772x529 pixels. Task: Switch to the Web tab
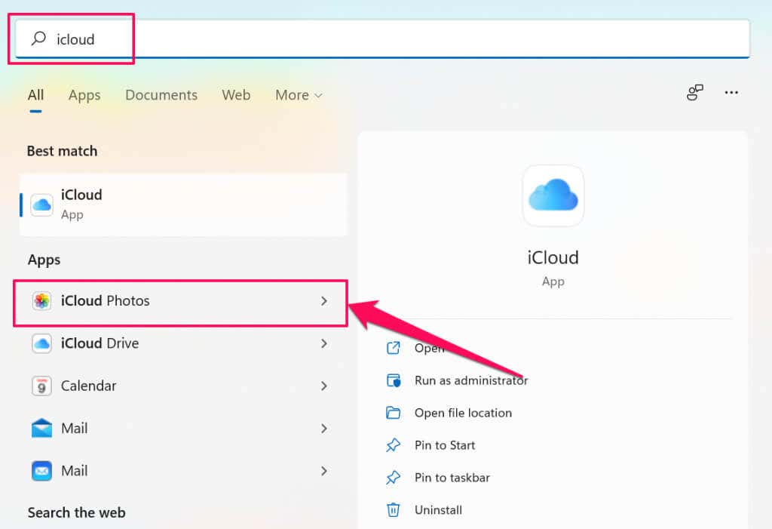(x=236, y=94)
